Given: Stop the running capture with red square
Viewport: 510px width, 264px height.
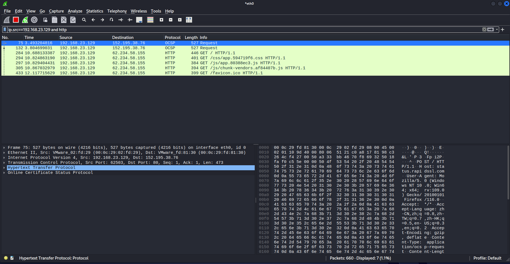Looking at the screenshot, I should [16, 20].
